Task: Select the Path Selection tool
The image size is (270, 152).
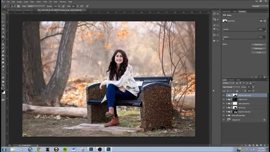Action: coord(3,74)
